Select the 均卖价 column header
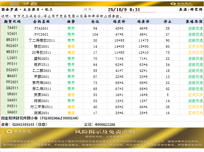 (x=143, y=21)
